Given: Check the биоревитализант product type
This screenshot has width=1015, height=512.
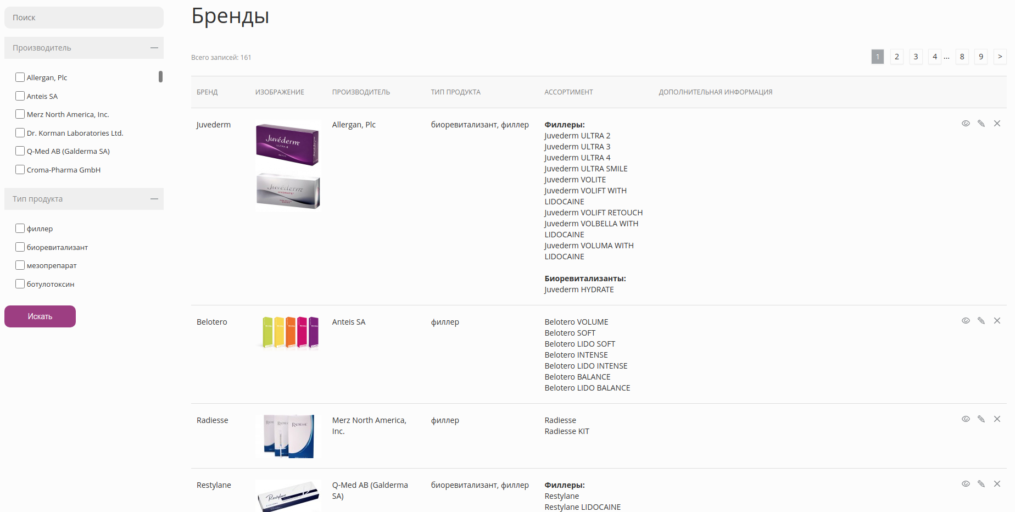Looking at the screenshot, I should pyautogui.click(x=20, y=247).
